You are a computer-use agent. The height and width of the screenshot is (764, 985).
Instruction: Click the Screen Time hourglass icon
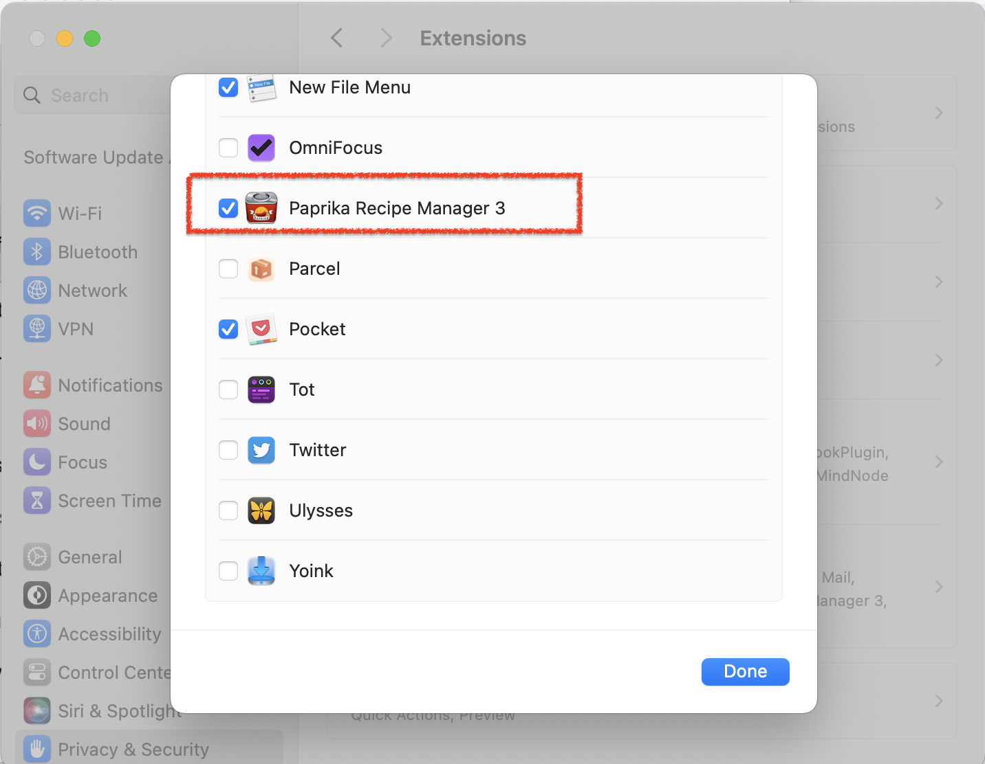(x=37, y=501)
